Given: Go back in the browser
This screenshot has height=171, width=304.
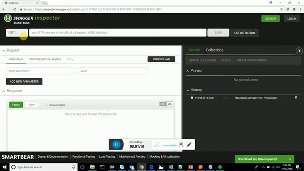Looking at the screenshot, I should [4, 9].
